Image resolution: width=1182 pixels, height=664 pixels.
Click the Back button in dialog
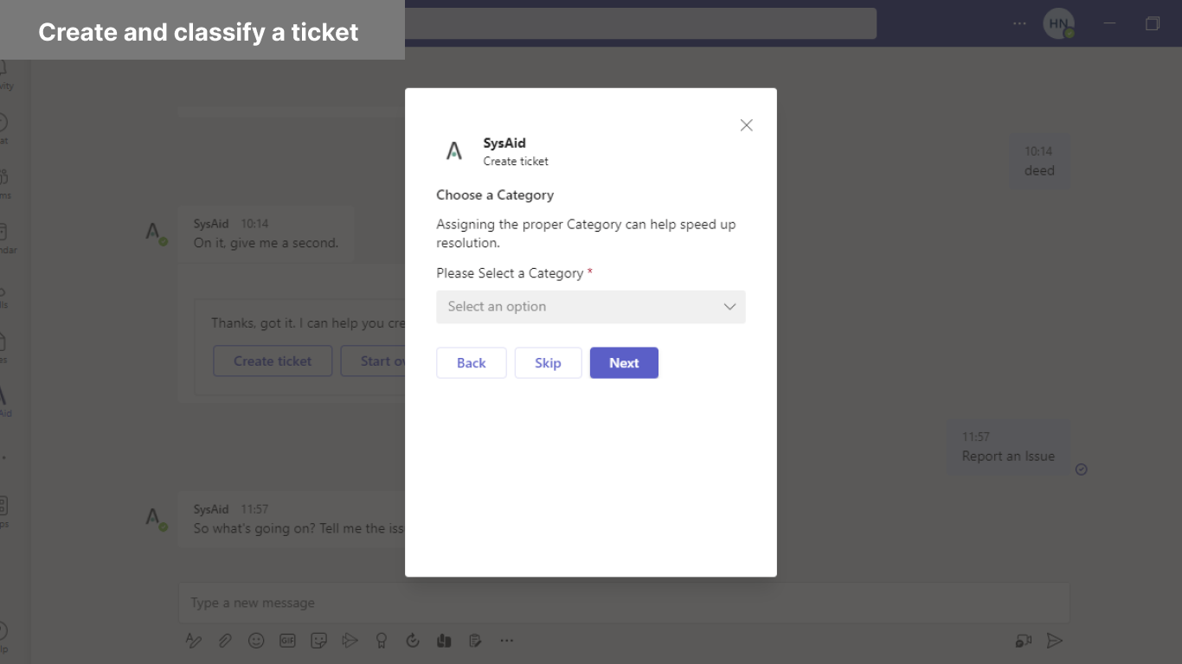pyautogui.click(x=471, y=363)
